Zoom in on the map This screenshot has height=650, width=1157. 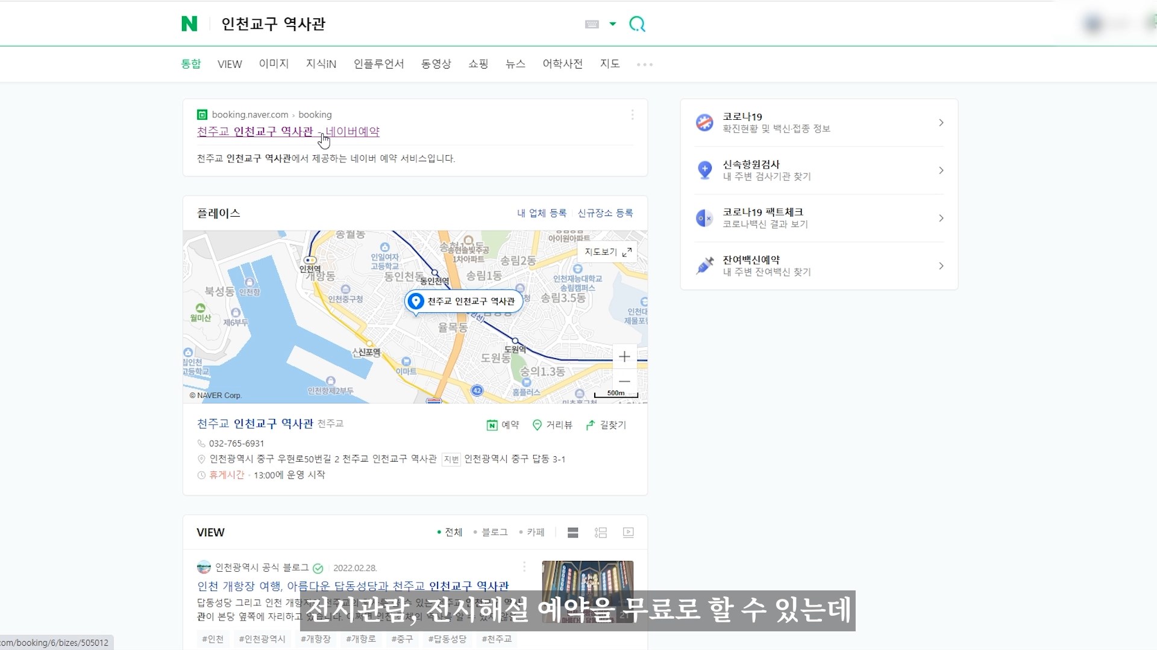tap(624, 357)
